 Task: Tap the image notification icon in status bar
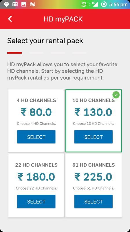point(24,4)
